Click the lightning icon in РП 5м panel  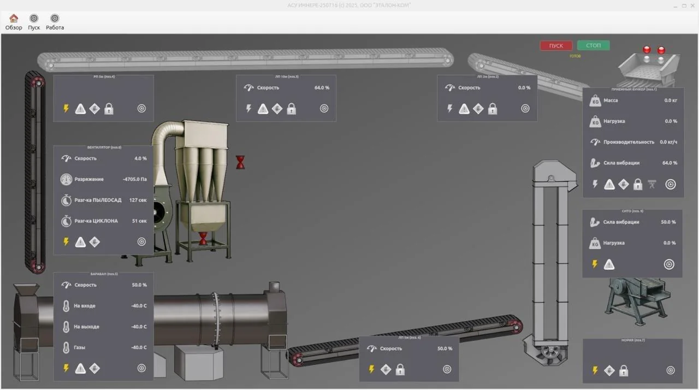coord(66,109)
